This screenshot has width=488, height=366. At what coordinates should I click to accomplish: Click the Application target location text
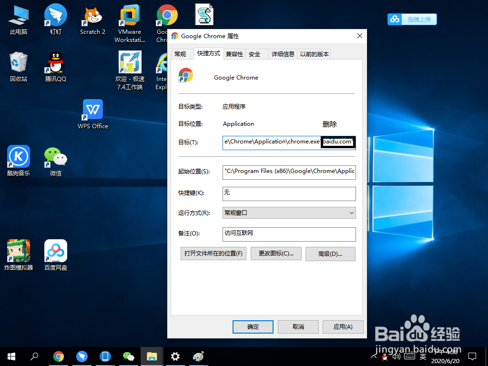(x=238, y=124)
